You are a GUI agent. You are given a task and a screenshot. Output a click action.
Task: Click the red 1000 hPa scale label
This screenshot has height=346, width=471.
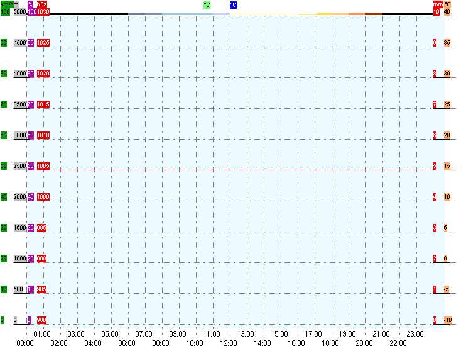tap(43, 197)
